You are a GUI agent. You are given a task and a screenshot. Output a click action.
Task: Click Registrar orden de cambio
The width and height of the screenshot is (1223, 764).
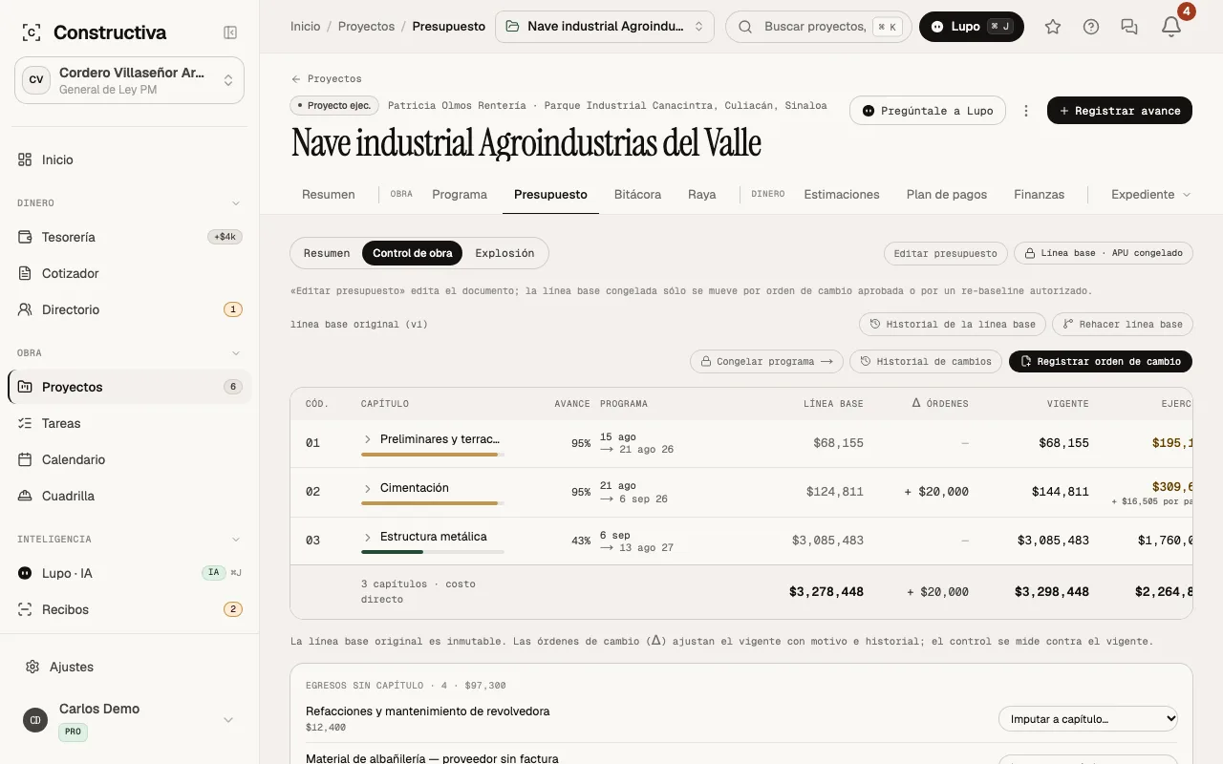click(1101, 361)
